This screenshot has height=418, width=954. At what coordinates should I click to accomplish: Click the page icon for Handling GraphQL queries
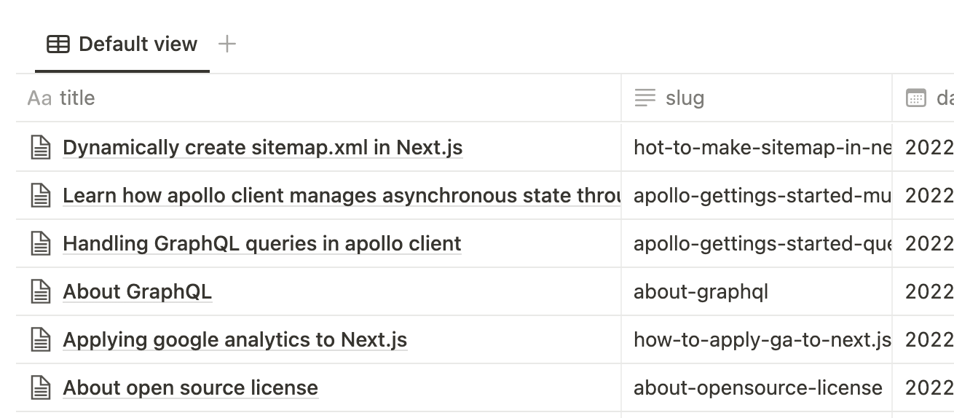coord(41,244)
